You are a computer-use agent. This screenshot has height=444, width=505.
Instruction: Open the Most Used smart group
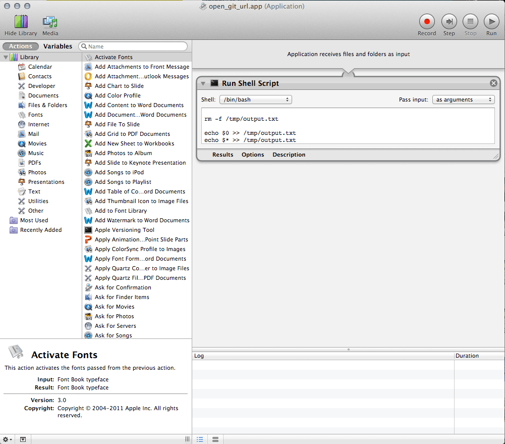click(34, 220)
